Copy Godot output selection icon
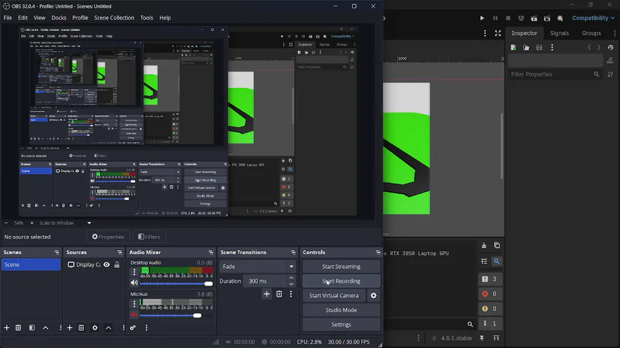 click(x=497, y=246)
